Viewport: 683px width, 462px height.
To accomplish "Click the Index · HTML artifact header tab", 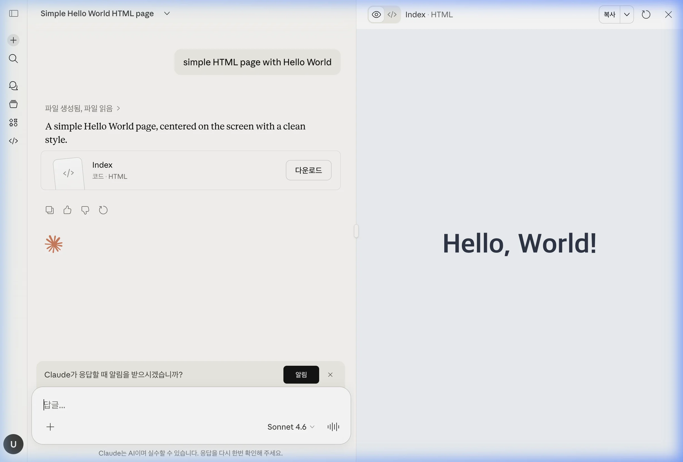I will pyautogui.click(x=429, y=15).
